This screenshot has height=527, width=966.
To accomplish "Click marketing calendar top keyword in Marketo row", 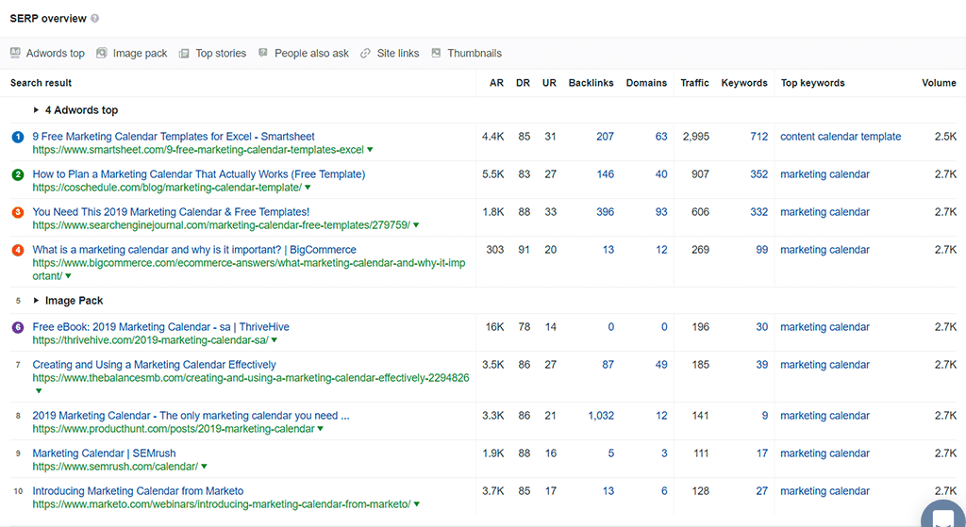I will pos(824,491).
